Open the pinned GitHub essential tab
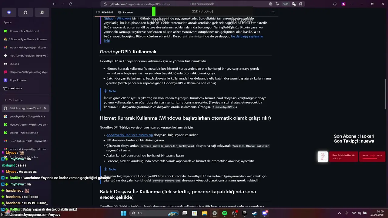The image size is (388, 218). (x=25, y=12)
